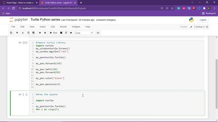Save notebook with the floppy disk icon
Image resolution: width=218 pixels, height=122 pixels.
click(x=11, y=33)
